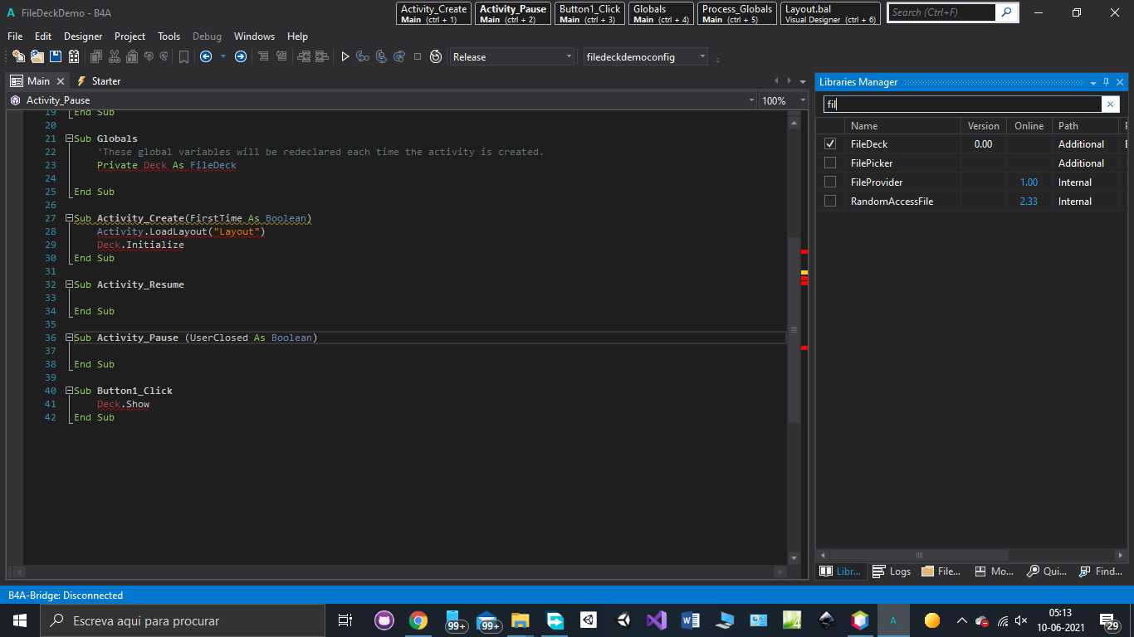The image size is (1134, 637).
Task: Click the Navigate Forward arrow icon
Action: (241, 56)
